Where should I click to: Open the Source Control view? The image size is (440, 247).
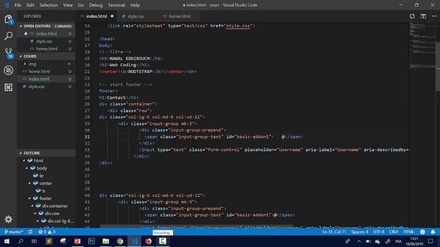pyautogui.click(x=9, y=53)
